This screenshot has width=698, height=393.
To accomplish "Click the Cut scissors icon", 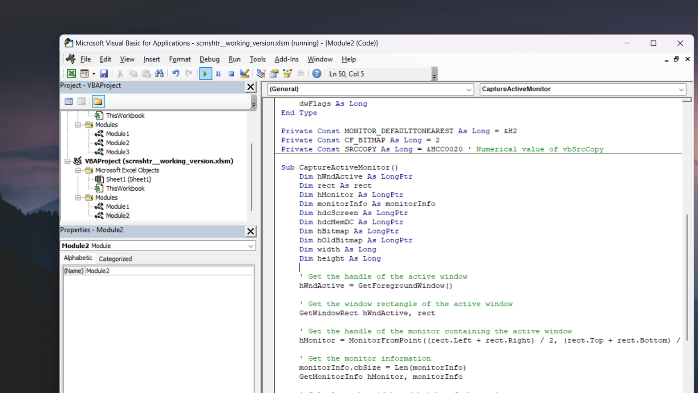I will 120,74.
